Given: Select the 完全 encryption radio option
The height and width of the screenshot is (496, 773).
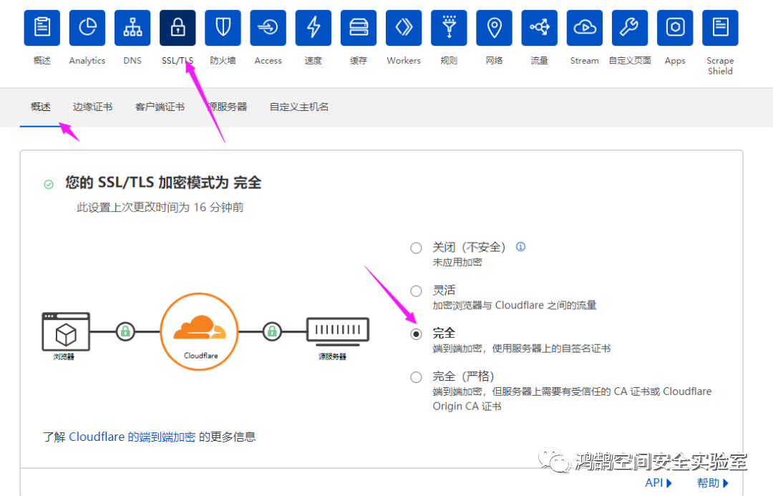Looking at the screenshot, I should pos(416,334).
